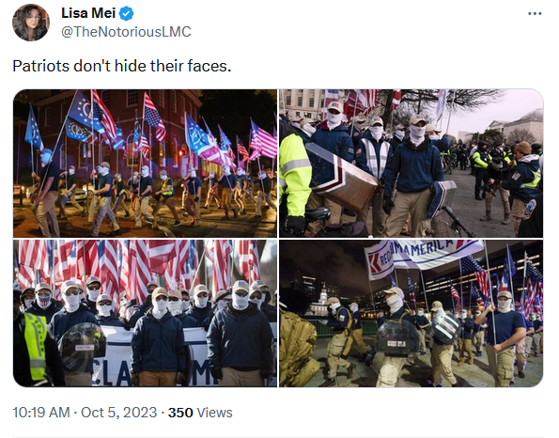Open the display name Lisa Mei
This screenshot has height=438, width=559.
pos(88,13)
